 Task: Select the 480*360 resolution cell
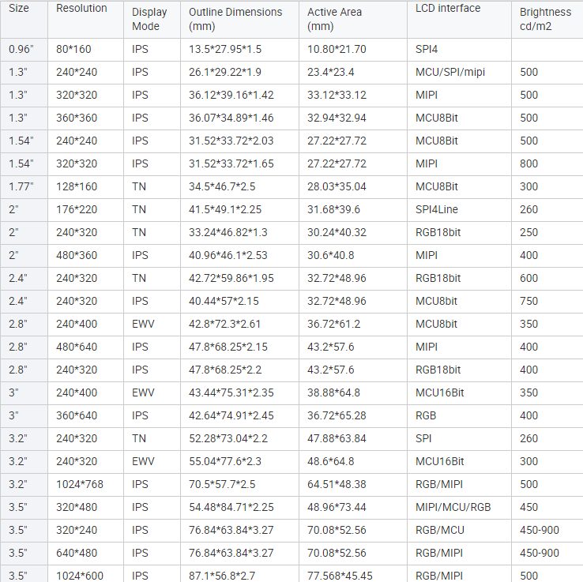77,255
